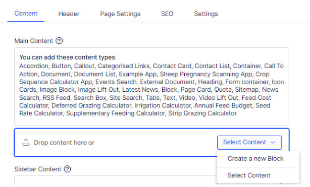
Task: Switch to the Header tab
Action: tap(69, 14)
